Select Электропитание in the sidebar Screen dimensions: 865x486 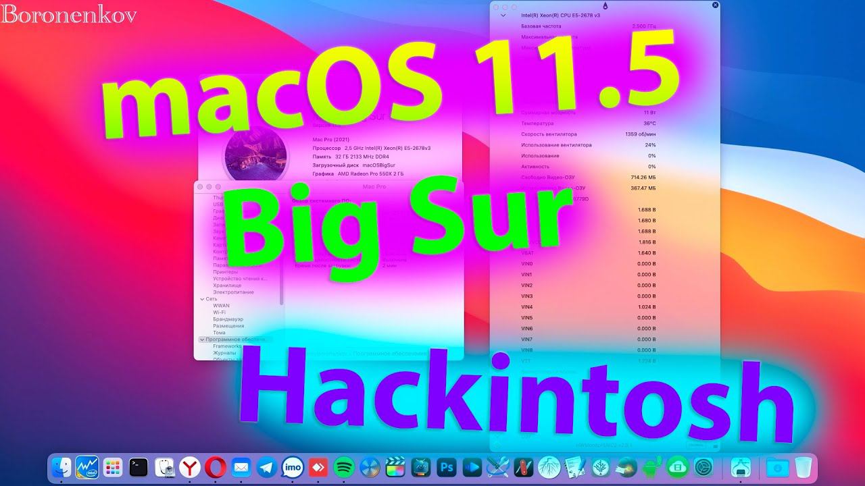click(233, 292)
